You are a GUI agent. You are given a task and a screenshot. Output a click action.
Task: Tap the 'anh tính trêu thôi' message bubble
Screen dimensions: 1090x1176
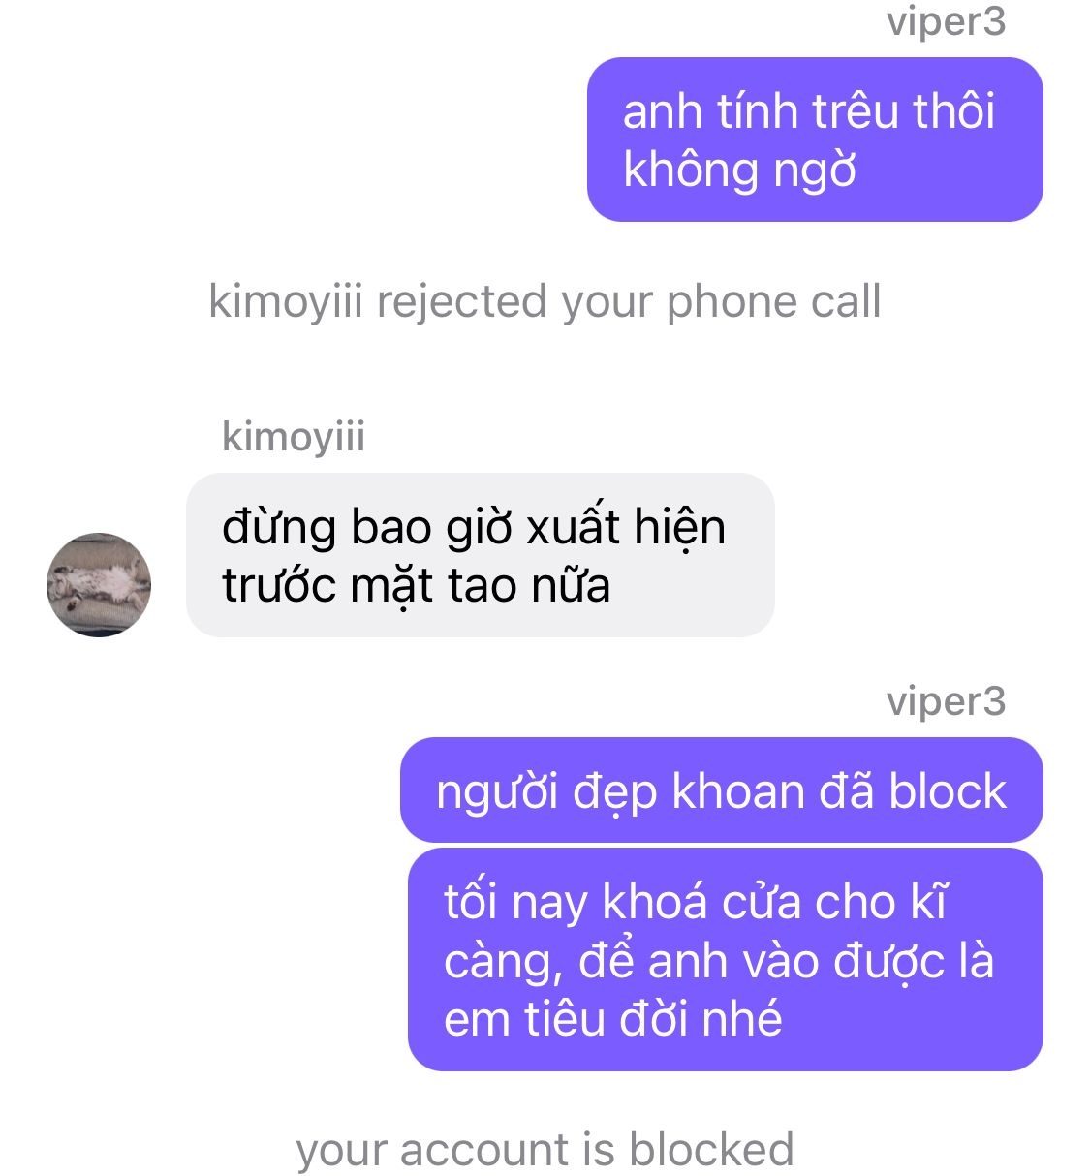click(815, 139)
